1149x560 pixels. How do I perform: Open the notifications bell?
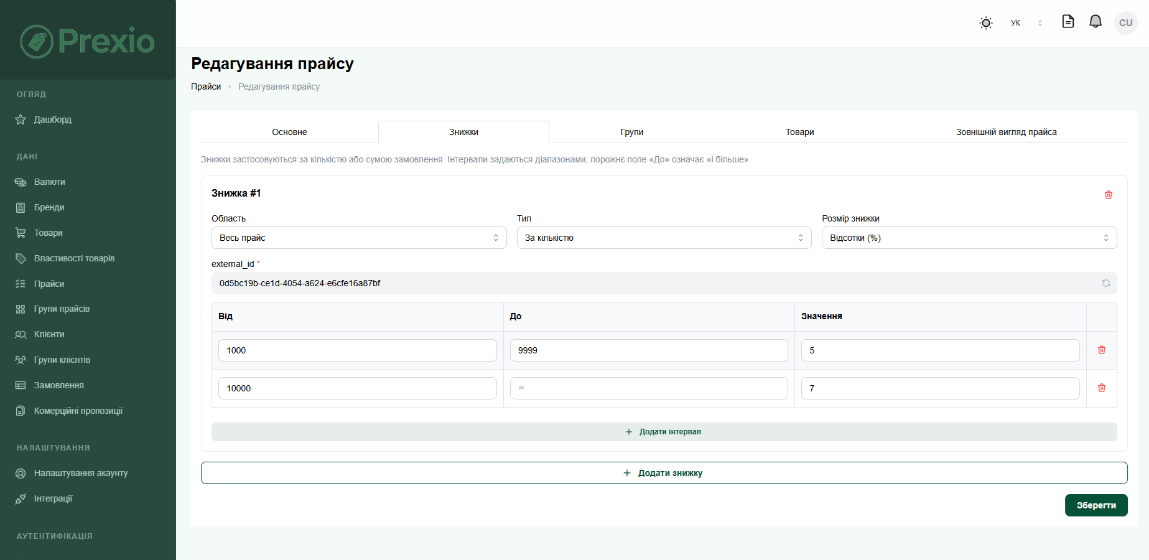pos(1096,22)
